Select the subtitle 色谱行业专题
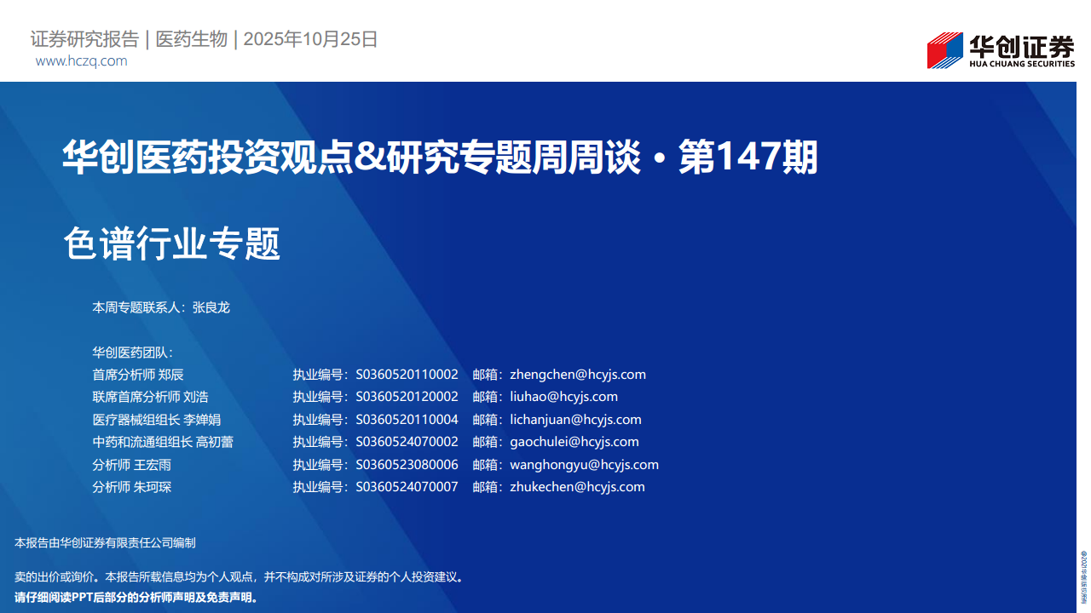Screen dimensions: 1091x613 [172, 244]
